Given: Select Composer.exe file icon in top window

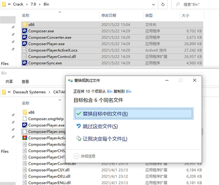Looking at the screenshot, I should (24, 31).
